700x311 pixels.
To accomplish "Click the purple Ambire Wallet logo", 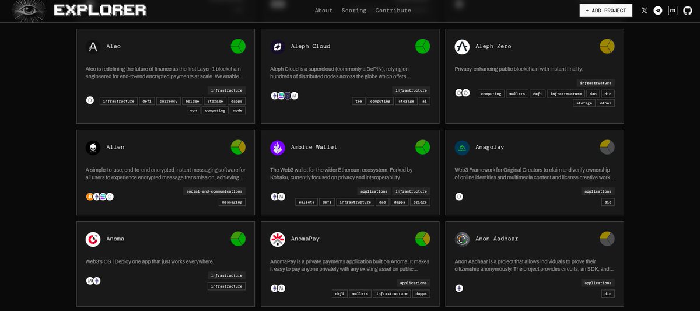I will pyautogui.click(x=278, y=148).
